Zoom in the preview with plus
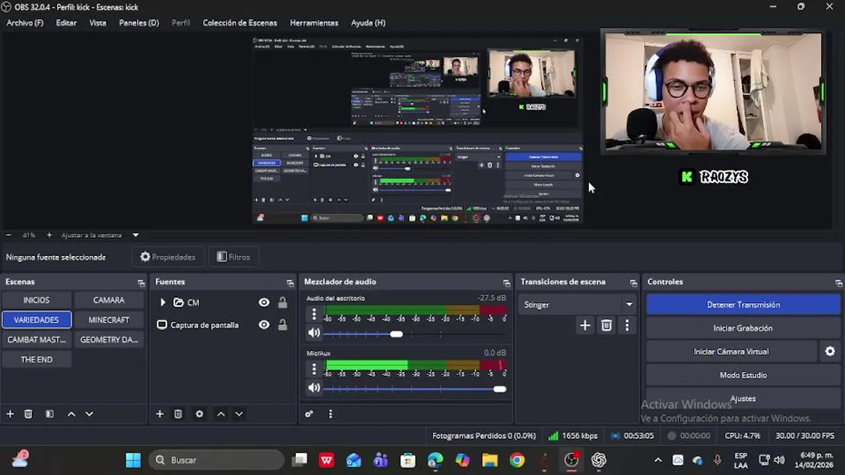 [49, 235]
